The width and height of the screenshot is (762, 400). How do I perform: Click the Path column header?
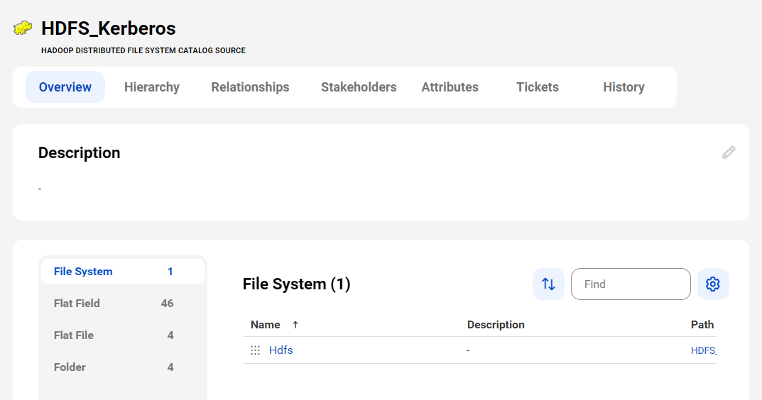click(702, 325)
